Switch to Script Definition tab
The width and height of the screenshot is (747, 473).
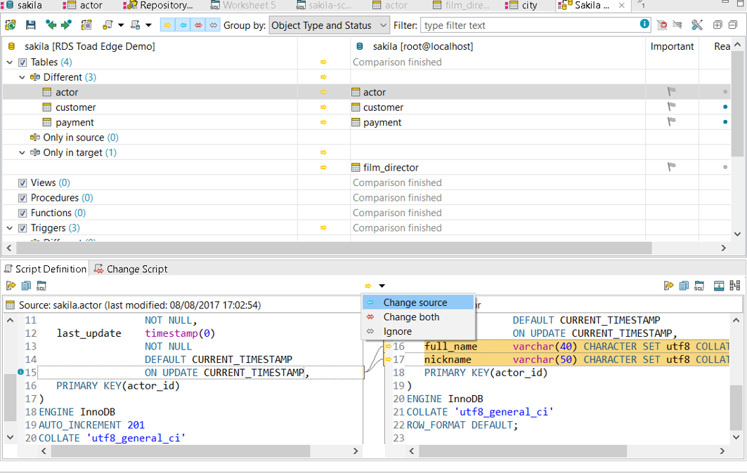click(x=45, y=269)
